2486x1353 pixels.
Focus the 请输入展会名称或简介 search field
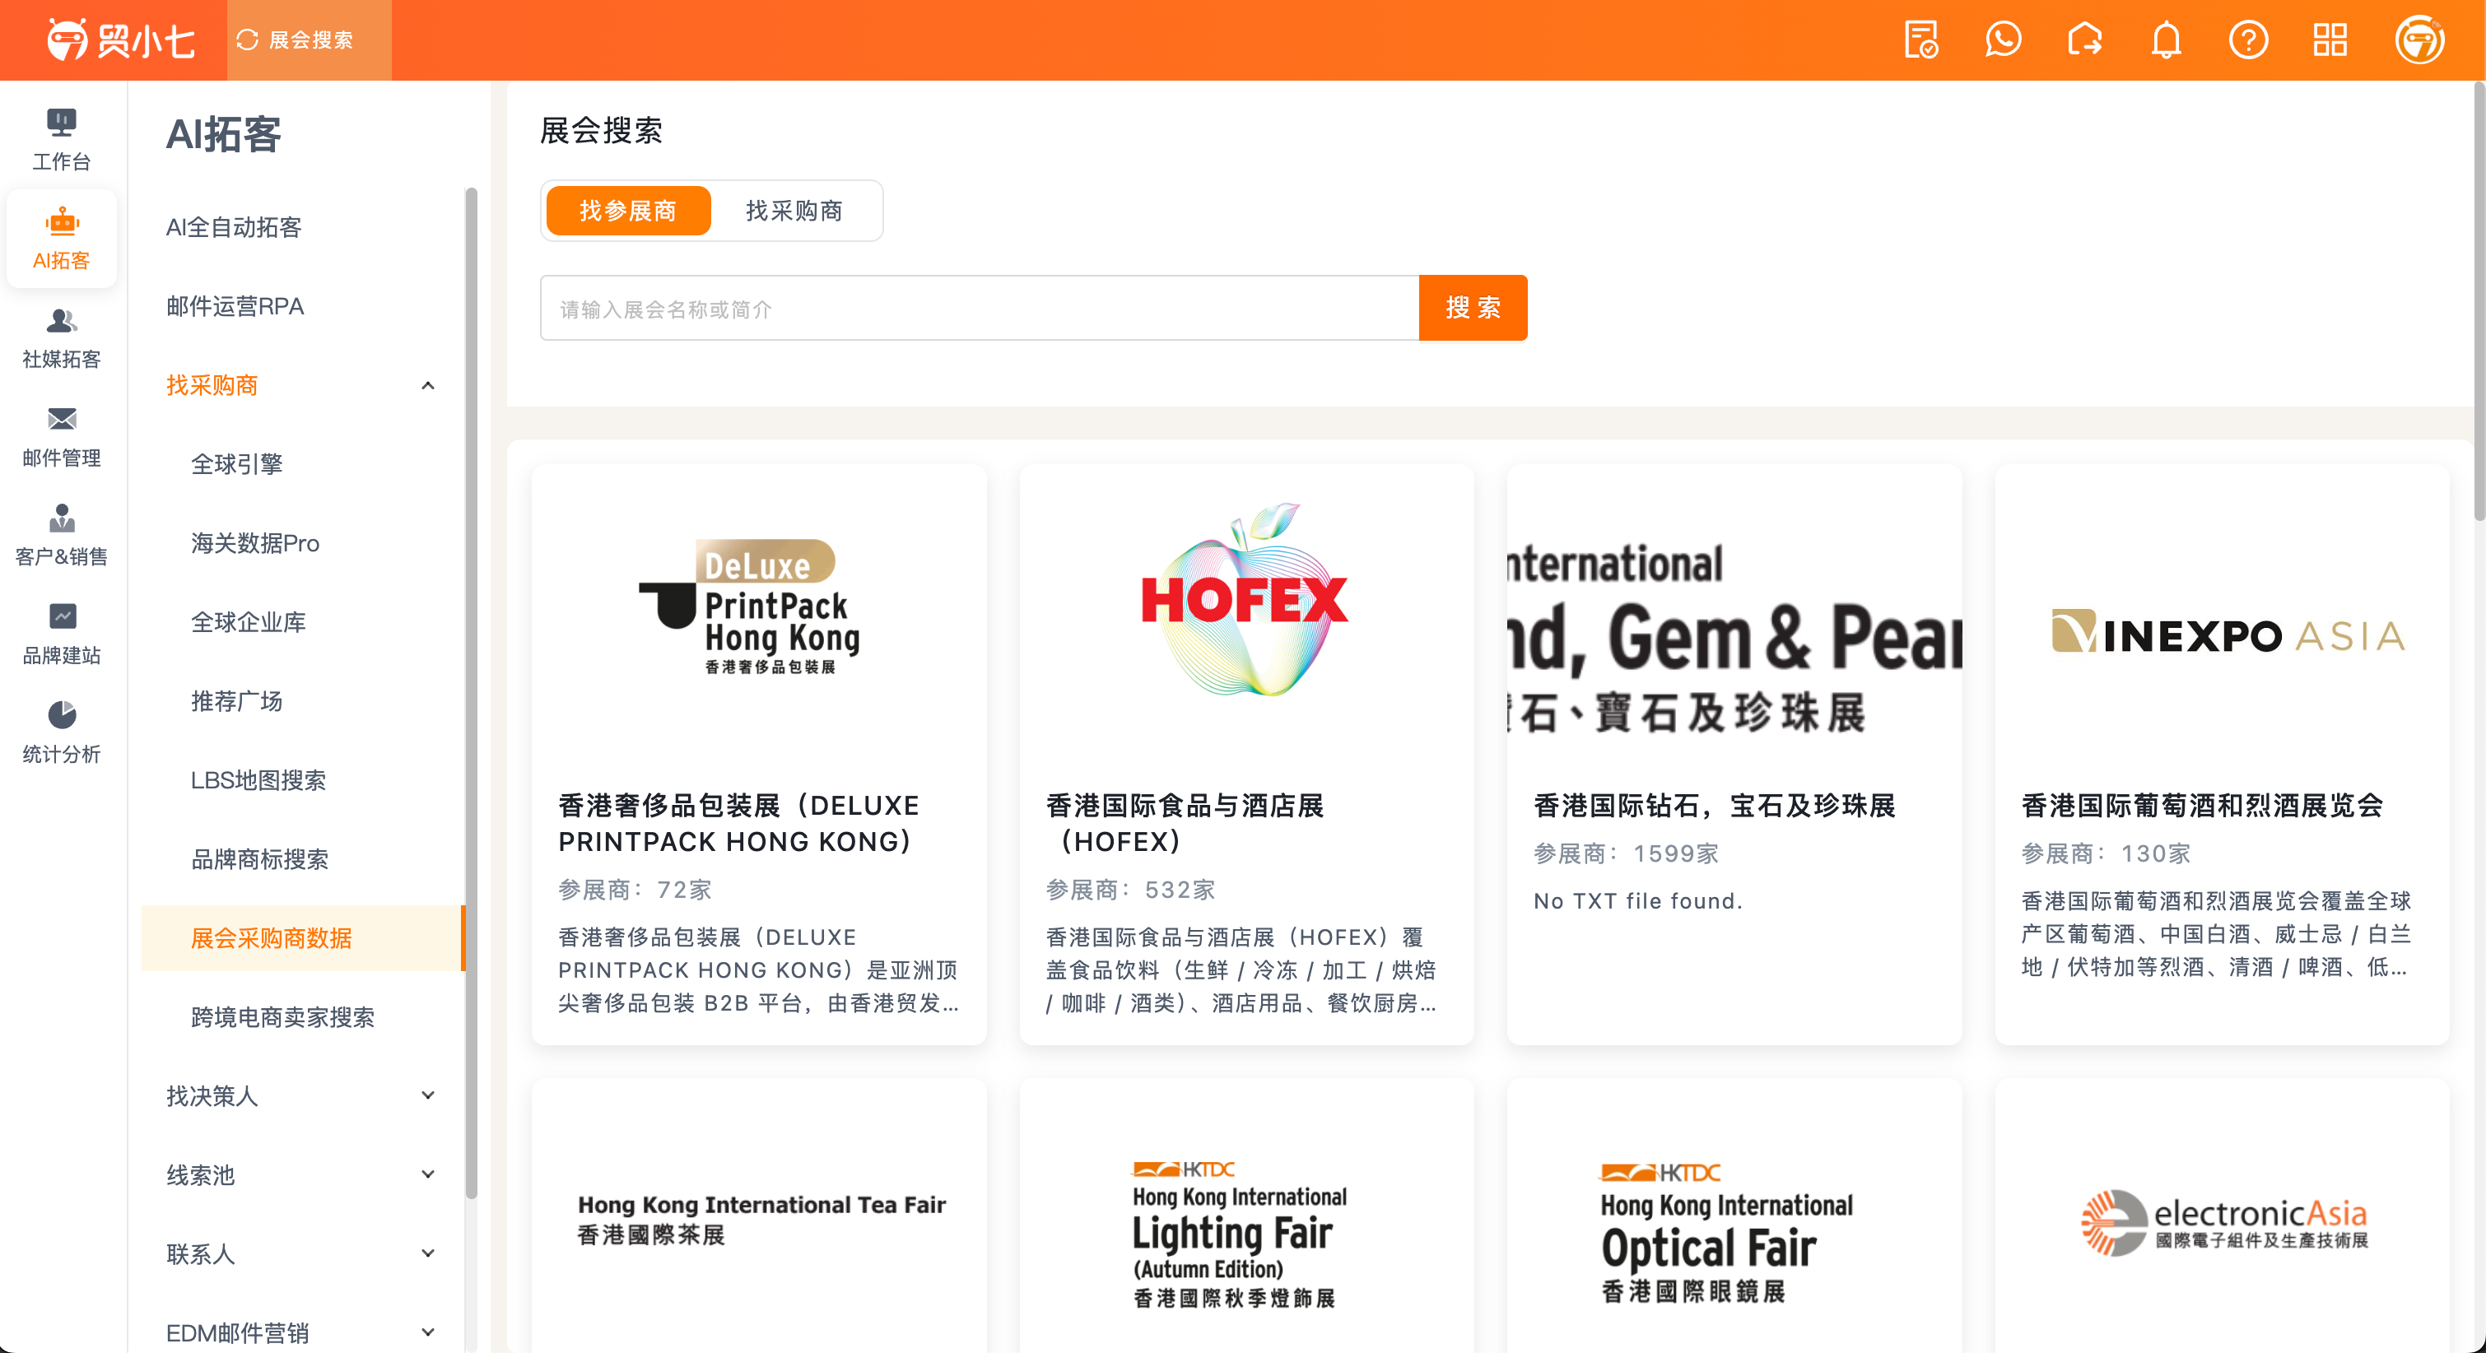coord(979,308)
